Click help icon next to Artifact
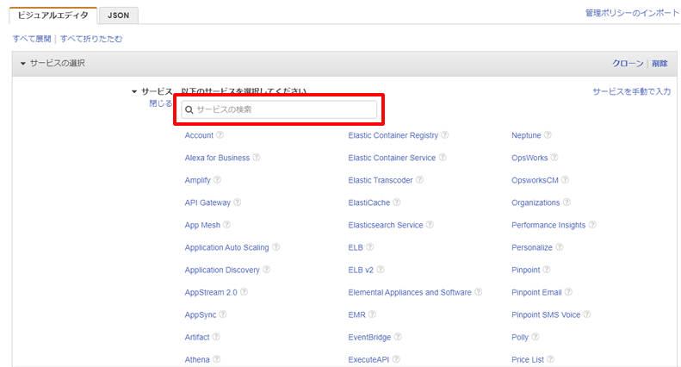 coord(216,337)
